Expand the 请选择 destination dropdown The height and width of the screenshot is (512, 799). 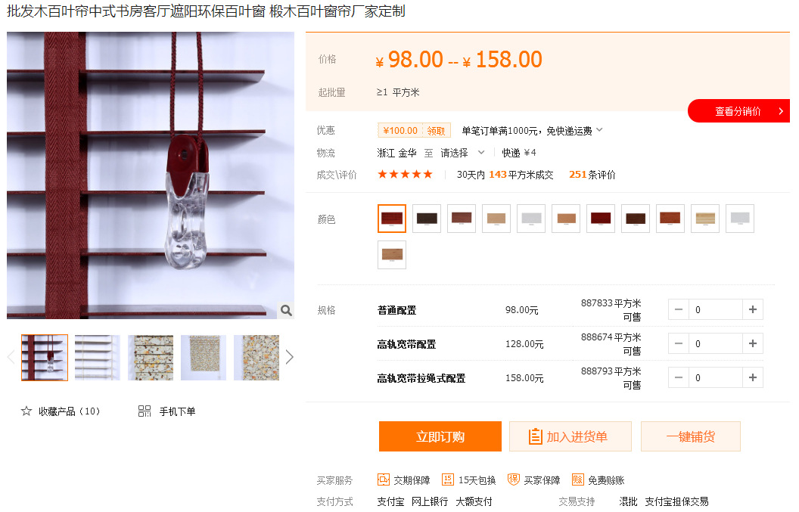[463, 153]
